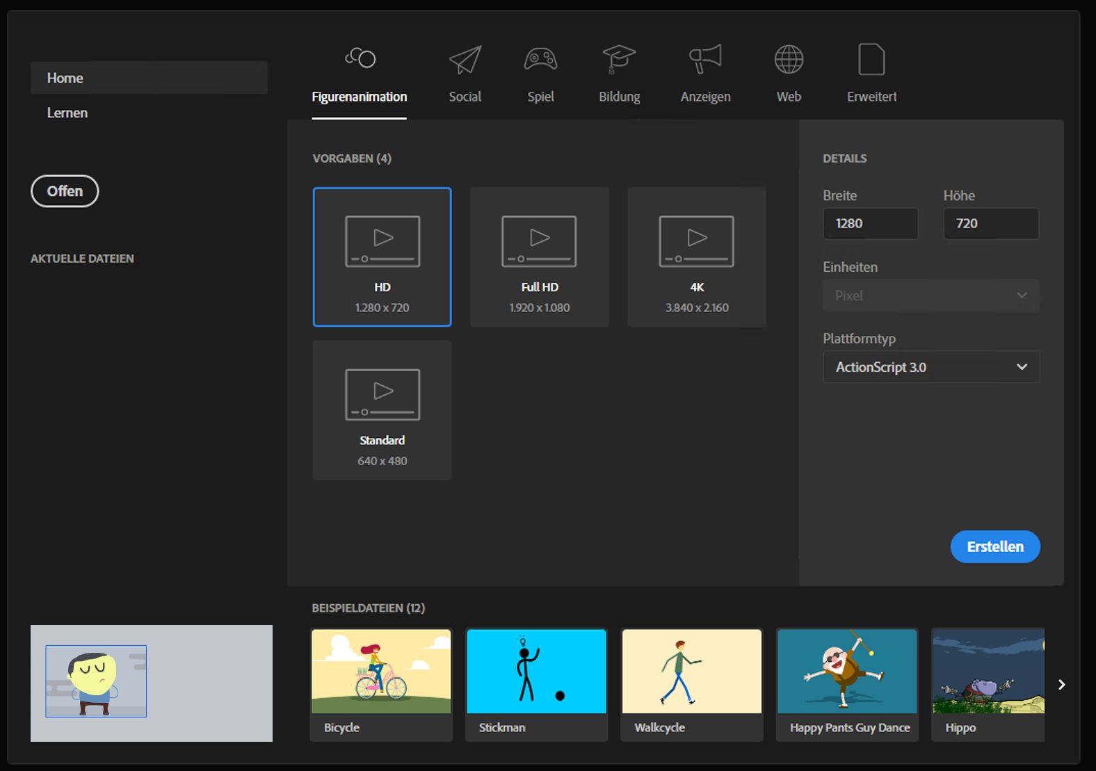Select the Standard label text
The width and height of the screenshot is (1096, 771).
pyautogui.click(x=382, y=440)
